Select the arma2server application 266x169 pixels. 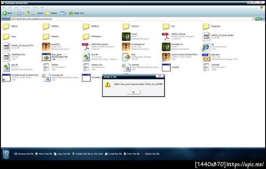point(176,47)
